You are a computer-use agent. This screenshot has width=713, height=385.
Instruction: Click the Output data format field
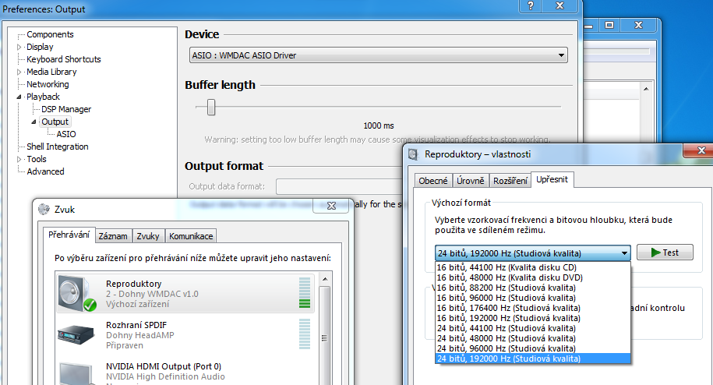coord(340,186)
